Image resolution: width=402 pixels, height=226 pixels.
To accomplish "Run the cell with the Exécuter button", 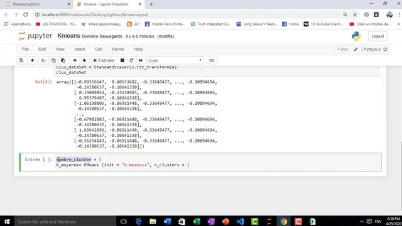I will (x=104, y=60).
